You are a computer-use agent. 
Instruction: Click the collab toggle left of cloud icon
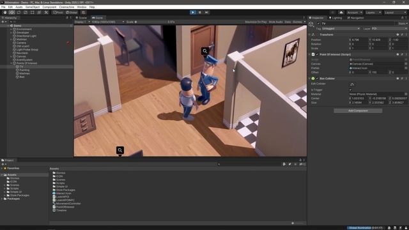click(x=332, y=12)
